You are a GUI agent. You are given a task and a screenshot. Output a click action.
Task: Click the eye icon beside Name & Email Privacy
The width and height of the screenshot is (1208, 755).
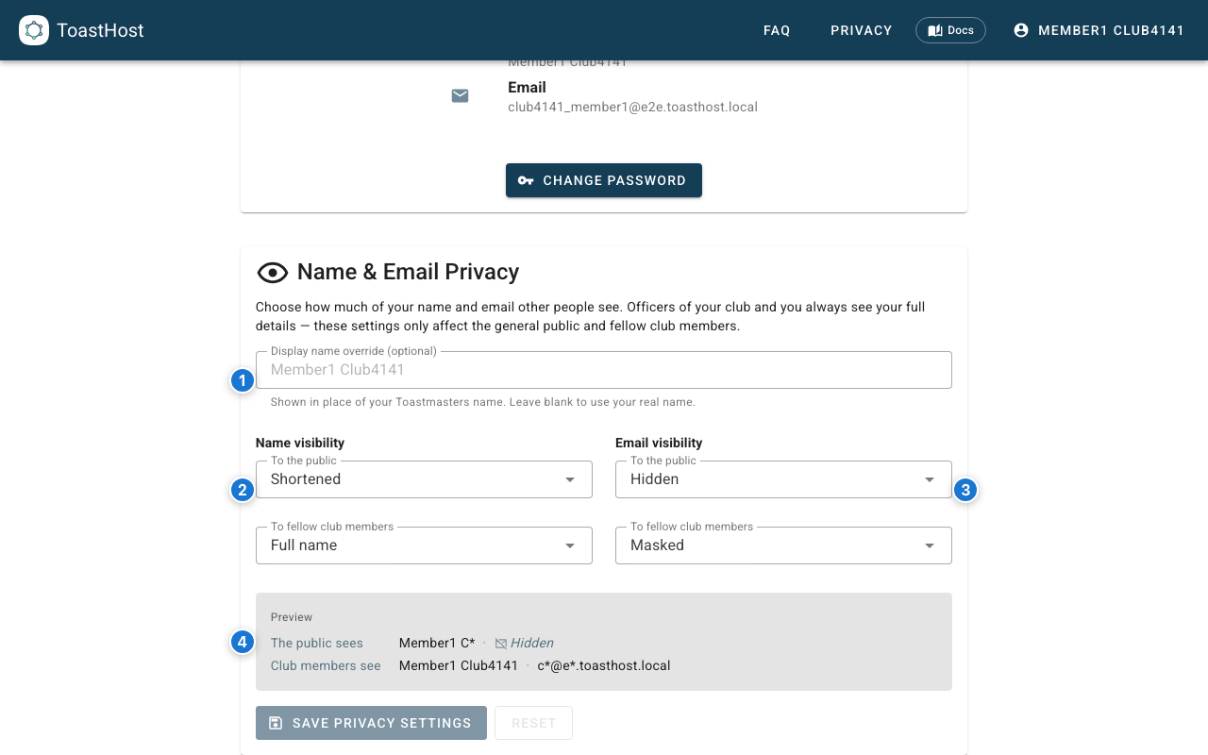(273, 273)
